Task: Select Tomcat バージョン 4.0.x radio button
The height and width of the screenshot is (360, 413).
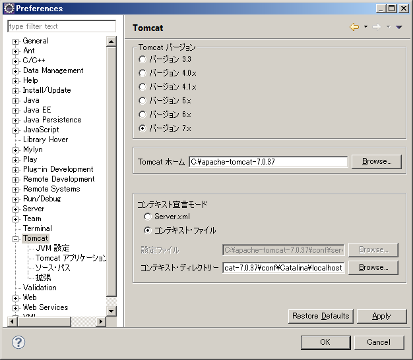Action: (143, 73)
